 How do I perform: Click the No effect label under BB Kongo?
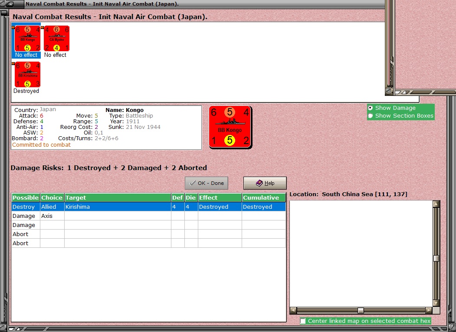pyautogui.click(x=26, y=55)
